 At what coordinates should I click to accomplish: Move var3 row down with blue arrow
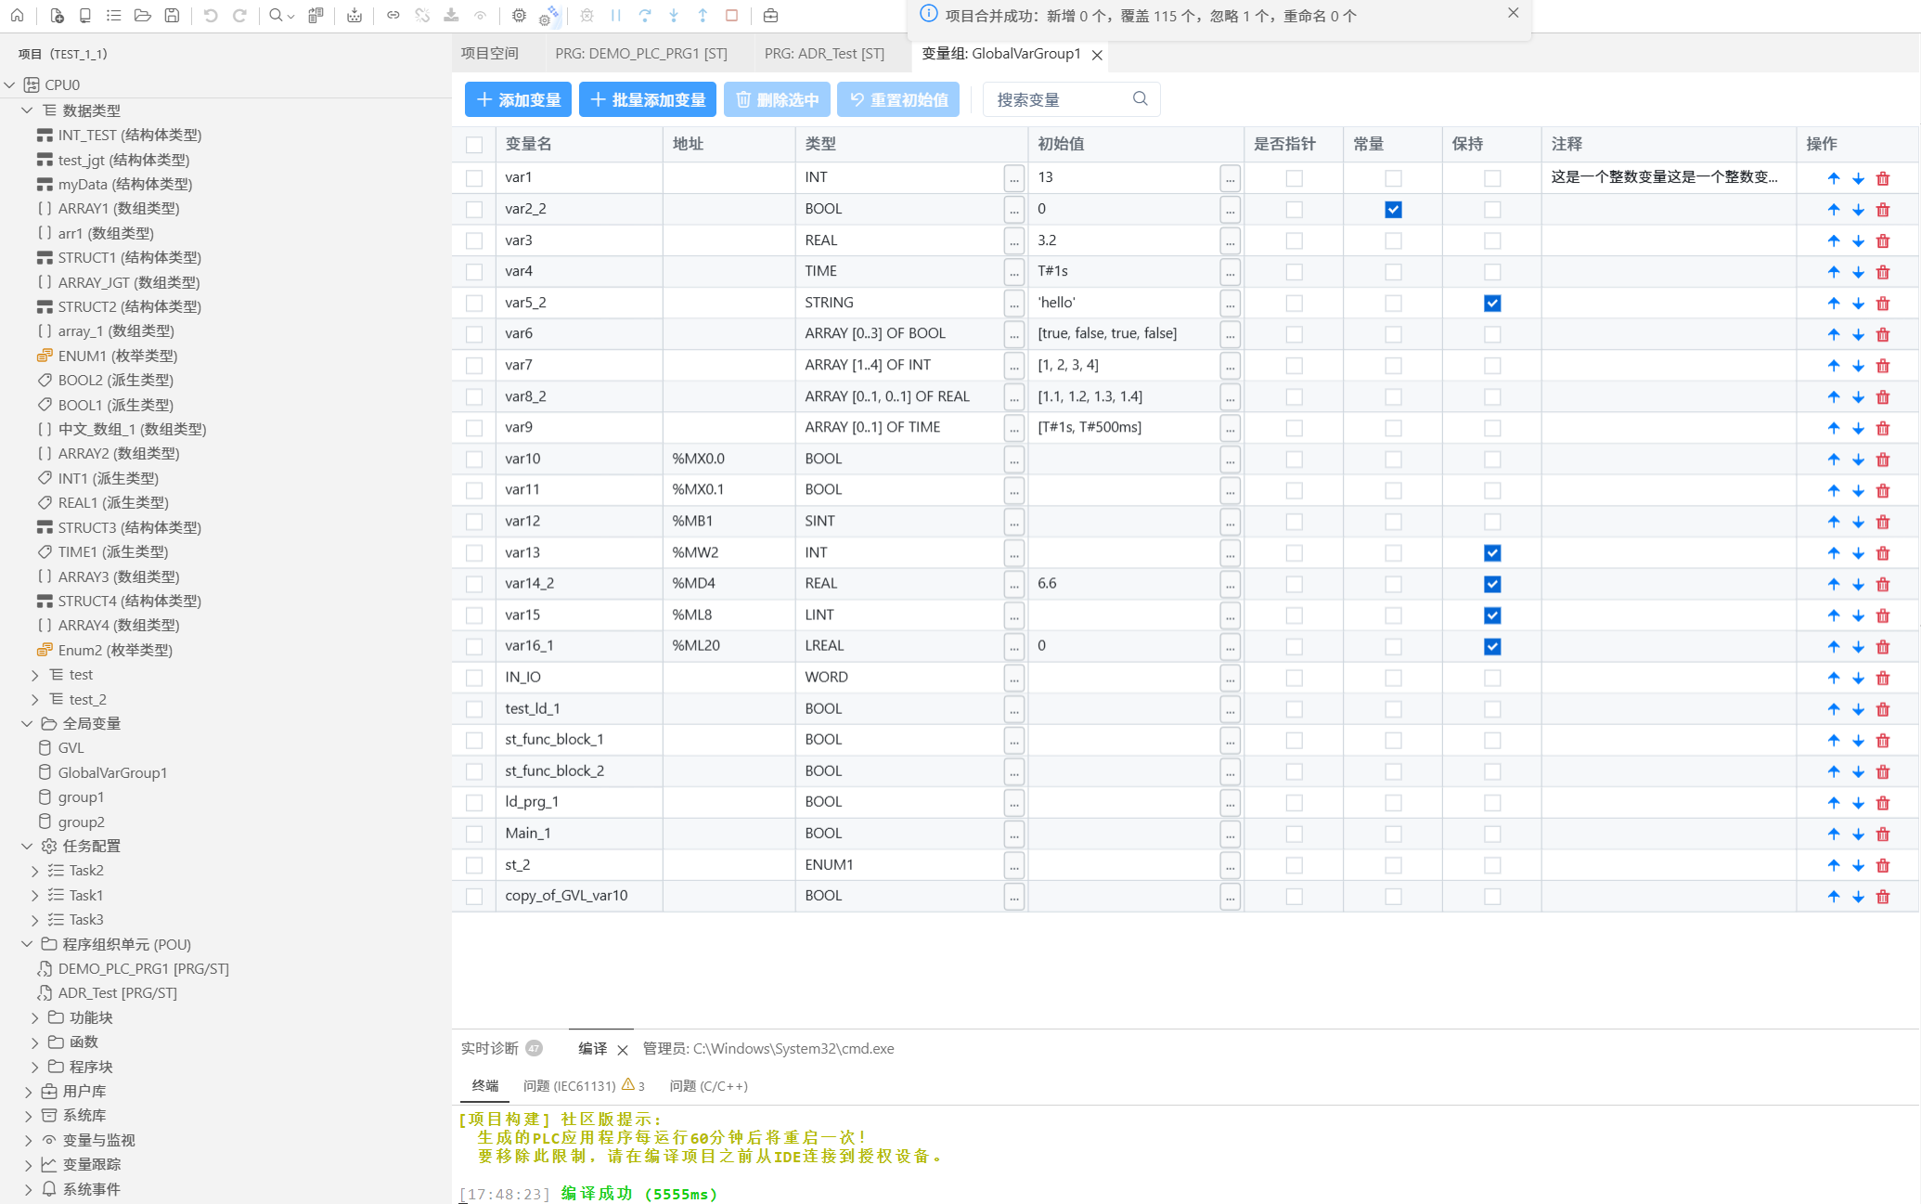tap(1858, 241)
